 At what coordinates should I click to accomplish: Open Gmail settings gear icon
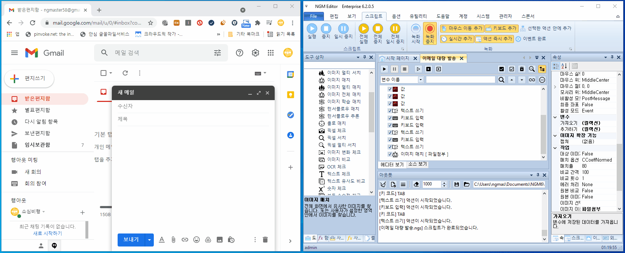[x=256, y=53]
